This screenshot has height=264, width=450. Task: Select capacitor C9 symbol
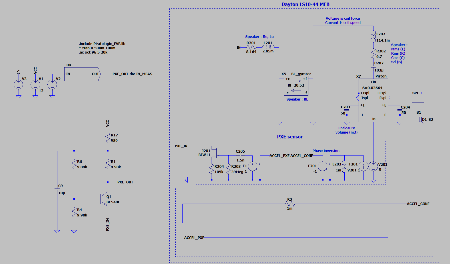[57, 189]
